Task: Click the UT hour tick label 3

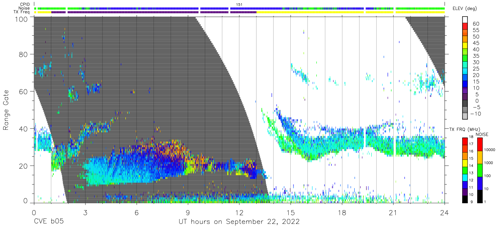Action: tap(85, 213)
